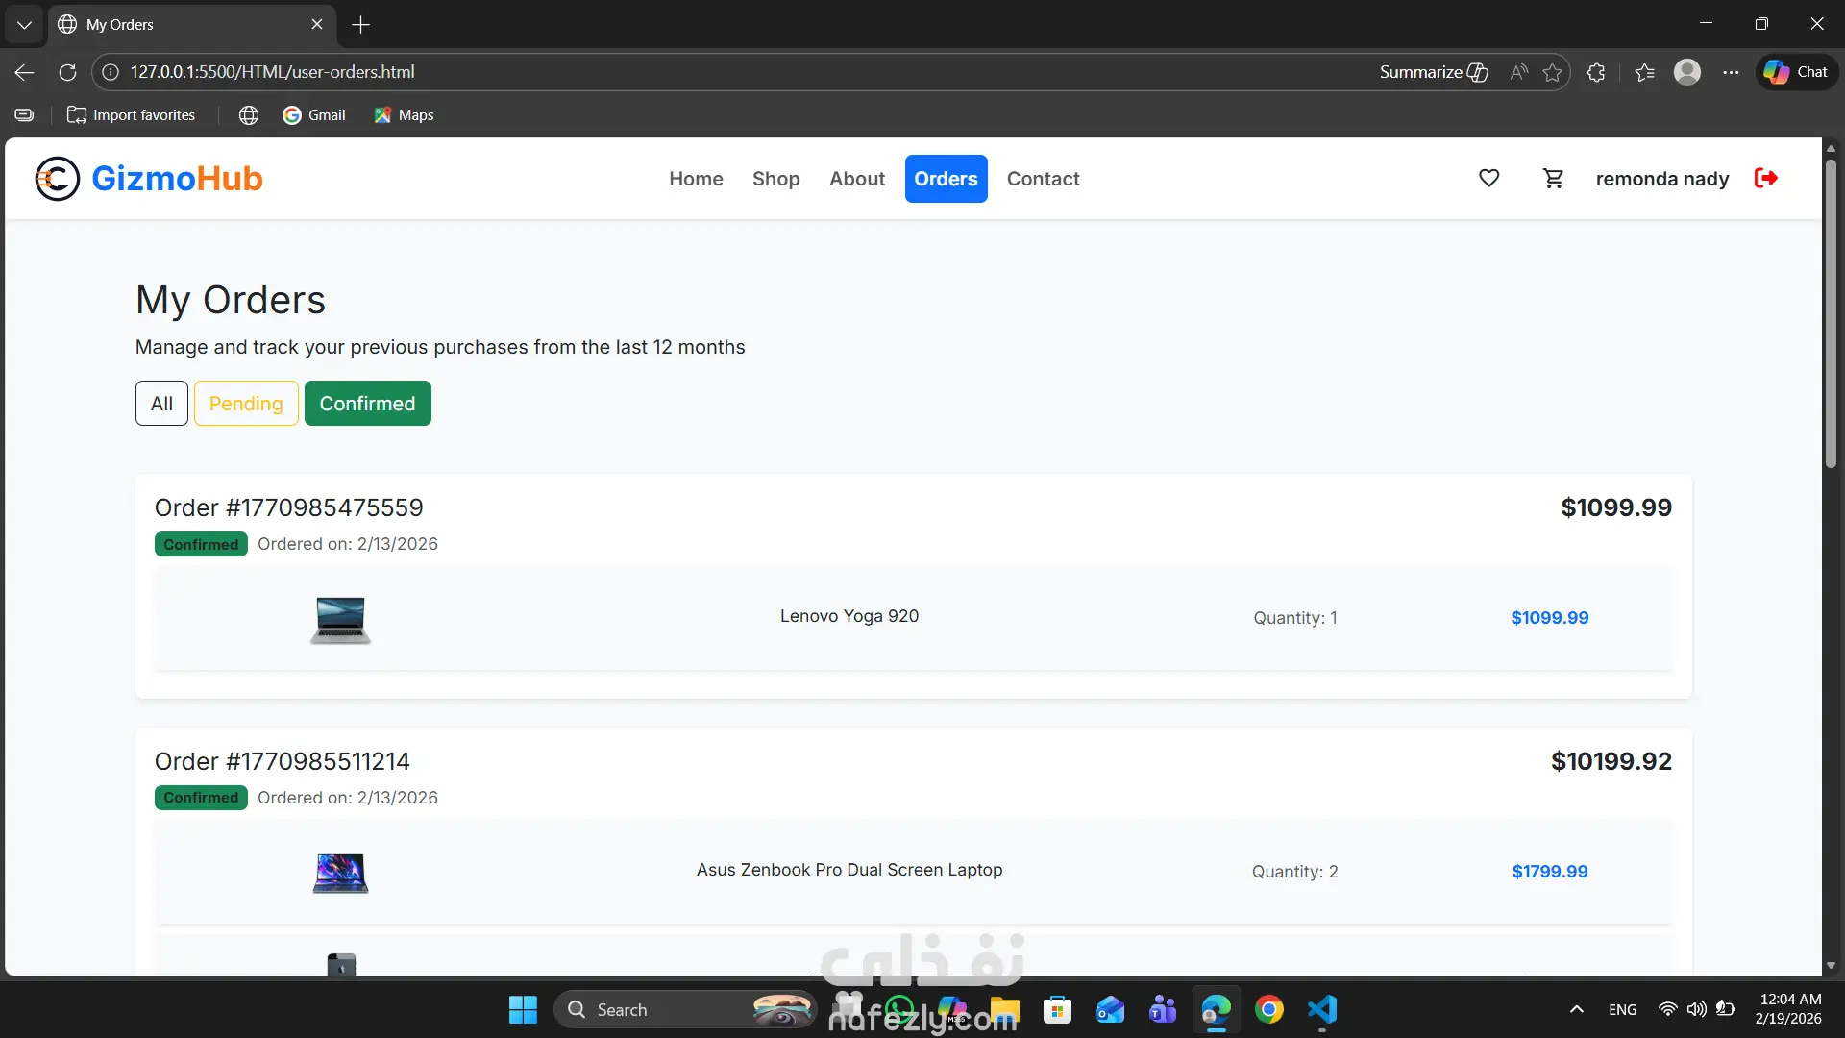Open the wishlist heart icon
Viewport: 1845px width, 1038px height.
pos(1488,179)
